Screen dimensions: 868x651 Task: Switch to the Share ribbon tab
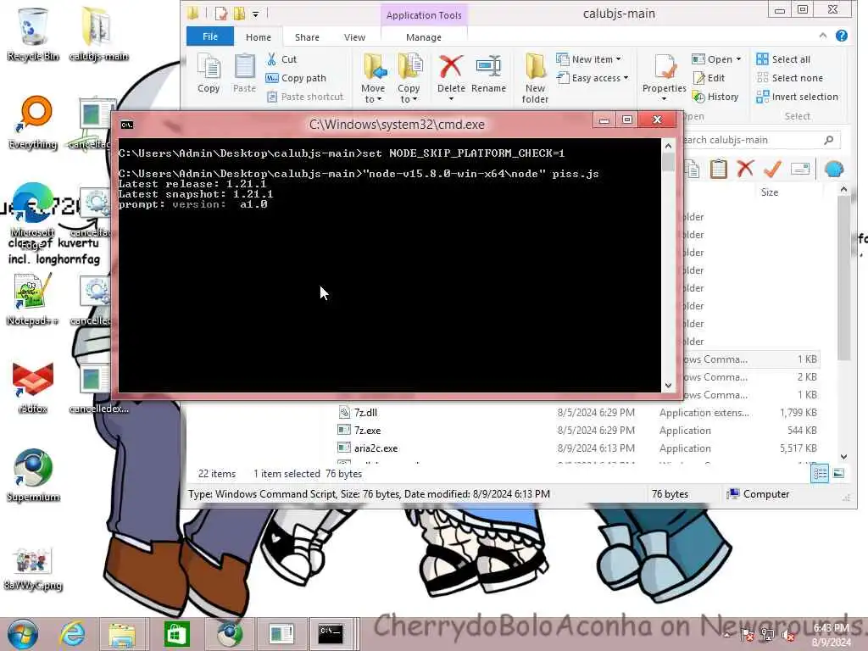(307, 37)
